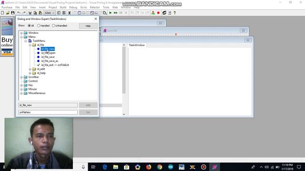The width and height of the screenshot is (305, 171).
Task: Click the Cut scissors toolbar icon
Action: click(30, 13)
